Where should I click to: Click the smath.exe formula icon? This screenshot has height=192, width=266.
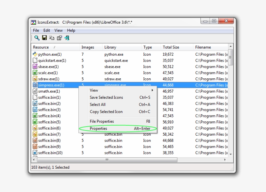35,91
